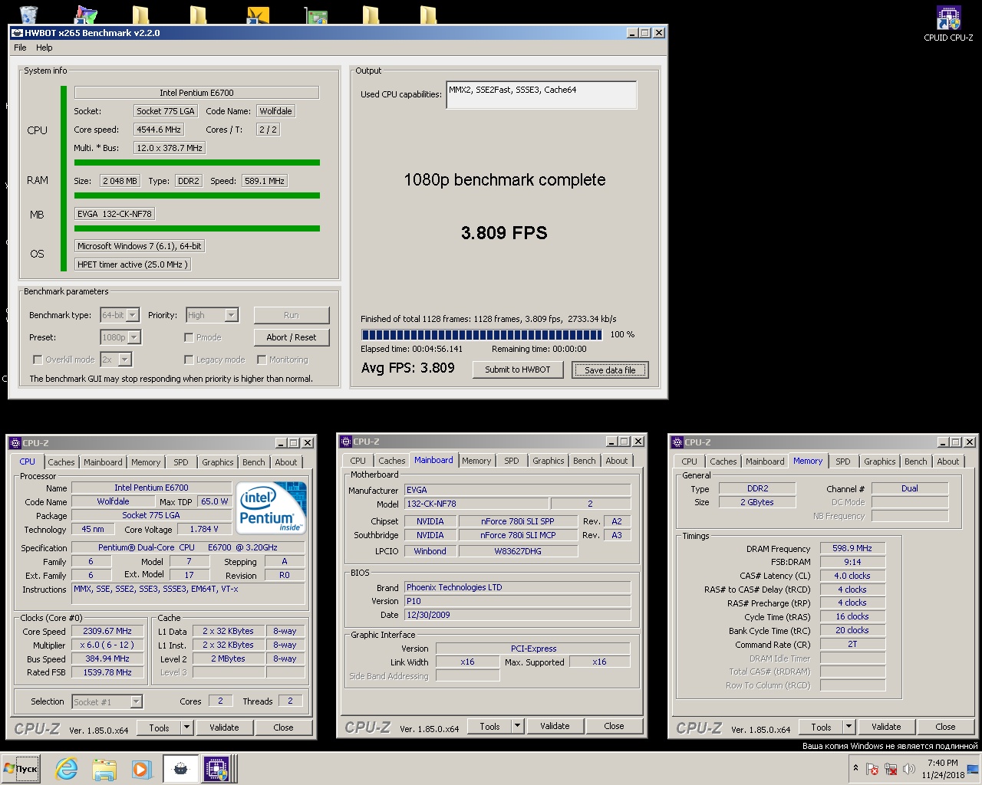Viewport: 982px width, 785px height.
Task: Switch to Caches tab in the CPU-Z CPU window
Action: (61, 462)
